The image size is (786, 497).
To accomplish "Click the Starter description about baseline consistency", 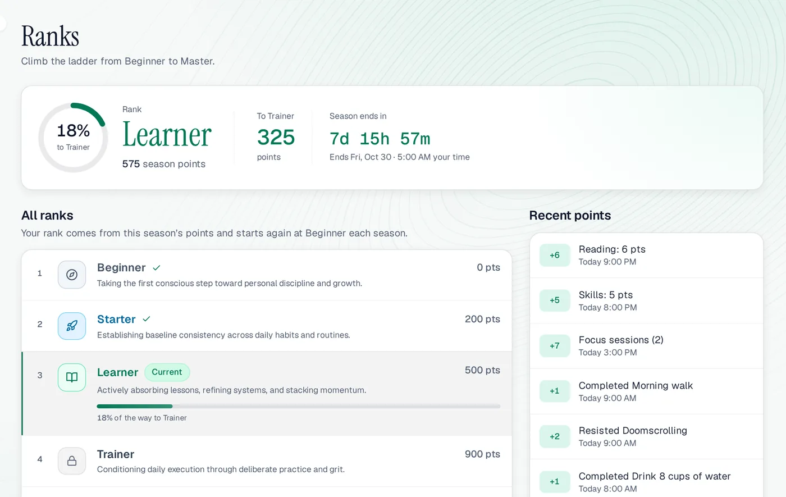I will (x=223, y=335).
